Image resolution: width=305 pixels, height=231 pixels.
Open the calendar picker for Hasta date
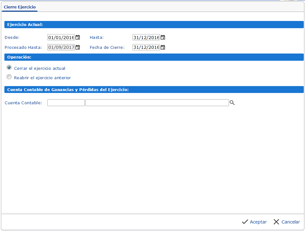click(163, 38)
